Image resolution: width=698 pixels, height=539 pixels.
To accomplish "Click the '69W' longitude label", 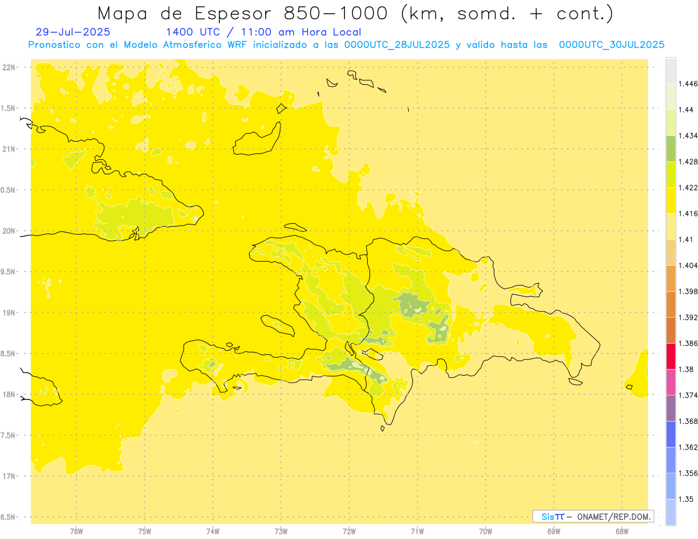I will coord(554,531).
